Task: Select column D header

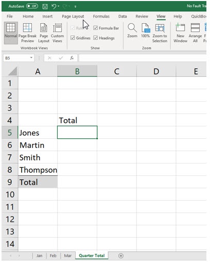Action: click(156, 71)
